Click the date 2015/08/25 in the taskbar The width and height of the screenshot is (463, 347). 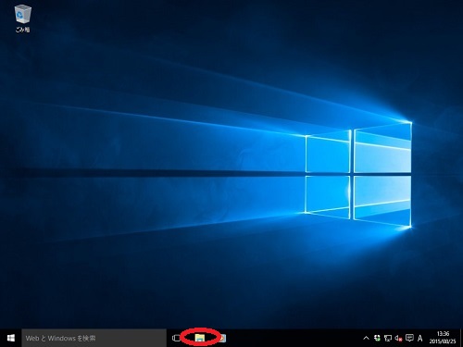[x=443, y=341]
